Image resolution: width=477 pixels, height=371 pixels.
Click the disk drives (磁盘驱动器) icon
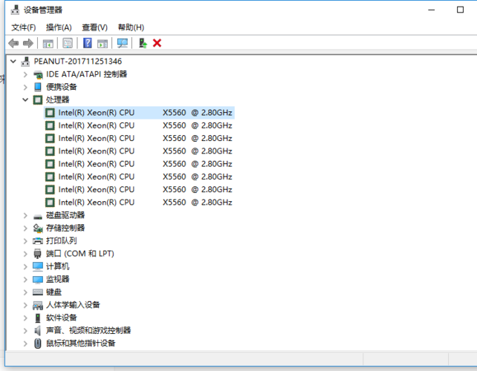pyautogui.click(x=38, y=217)
